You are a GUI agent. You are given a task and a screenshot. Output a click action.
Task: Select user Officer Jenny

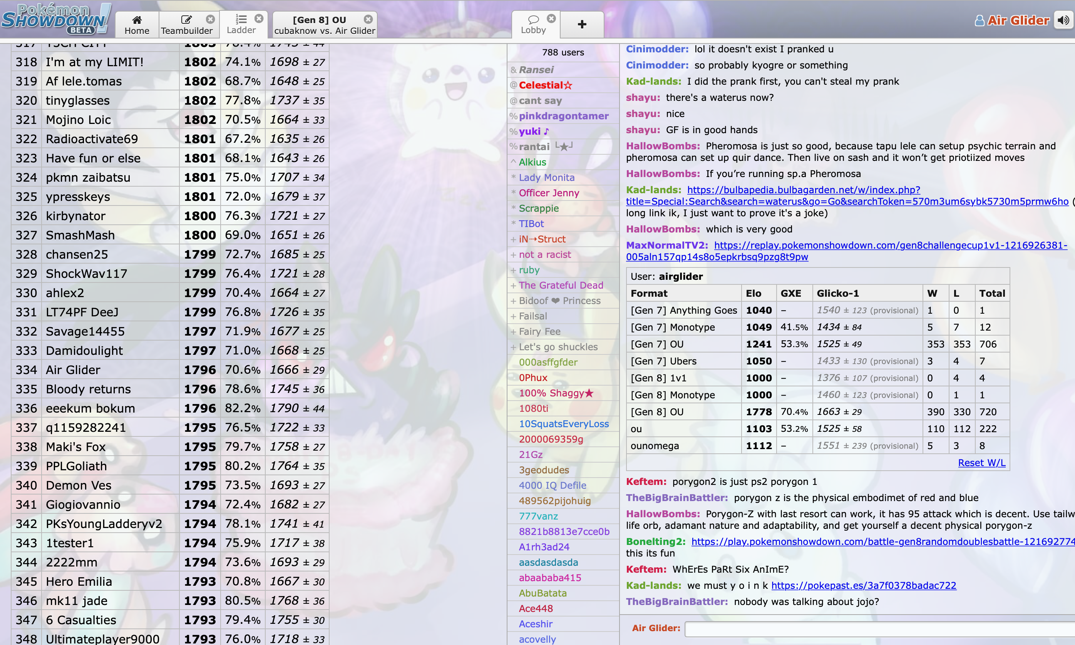click(564, 193)
